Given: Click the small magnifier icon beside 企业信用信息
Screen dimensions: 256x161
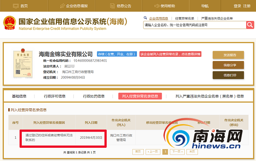Looking at the screenshot, I should point(145,18).
